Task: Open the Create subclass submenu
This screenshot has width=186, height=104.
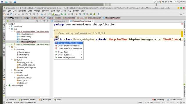Action: pos(69,55)
